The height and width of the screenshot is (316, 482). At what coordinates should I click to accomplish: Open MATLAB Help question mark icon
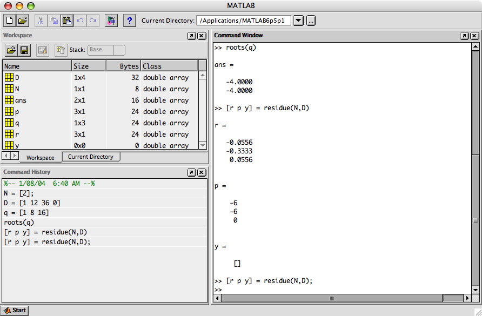pyautogui.click(x=129, y=21)
